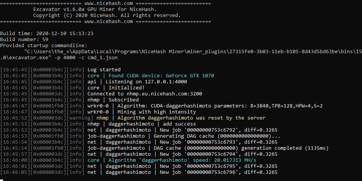Click the '-p 4000 -c cmd_1.json' text
The height and width of the screenshot is (181, 362).
[86, 58]
